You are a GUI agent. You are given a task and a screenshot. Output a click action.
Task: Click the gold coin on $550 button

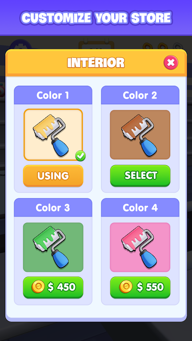click(x=126, y=287)
